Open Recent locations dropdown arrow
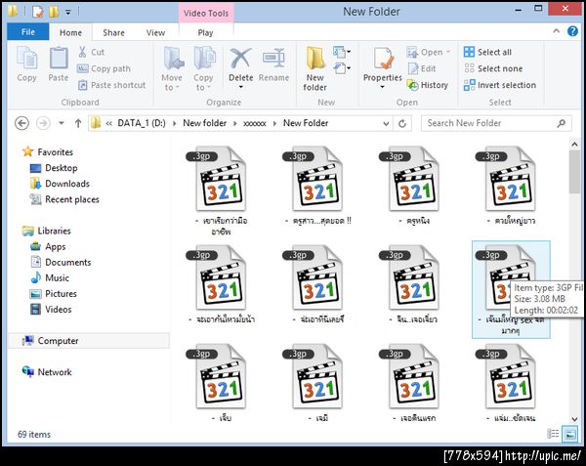Screen dimensions: 586x466 (62, 123)
